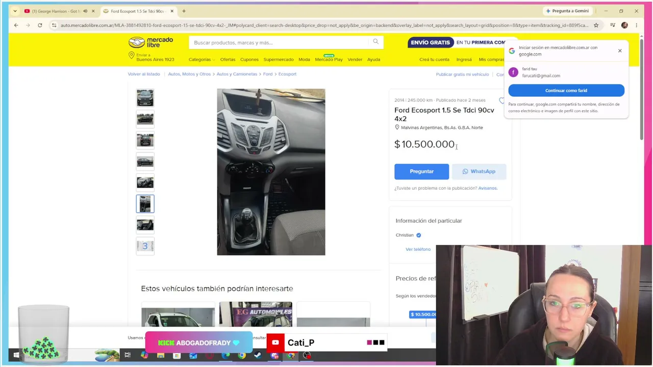Open the Ofertas menu item
This screenshot has height=367, width=653.
[x=228, y=60]
